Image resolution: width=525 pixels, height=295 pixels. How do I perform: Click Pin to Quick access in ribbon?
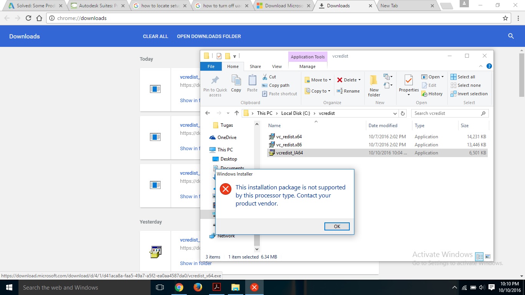pos(215,86)
